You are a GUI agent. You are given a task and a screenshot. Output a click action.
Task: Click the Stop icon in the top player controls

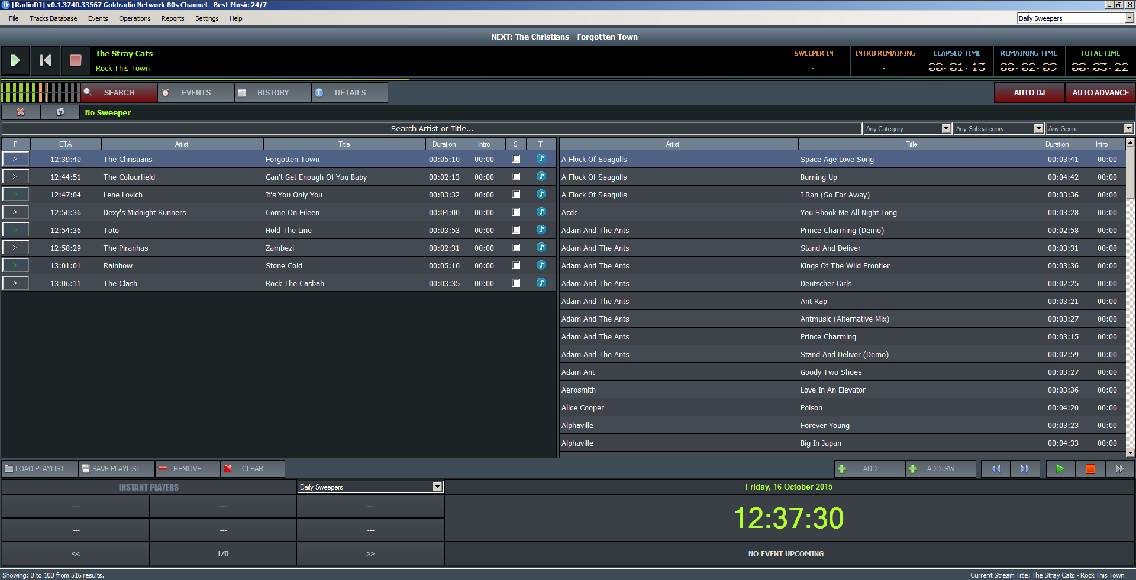[76, 60]
